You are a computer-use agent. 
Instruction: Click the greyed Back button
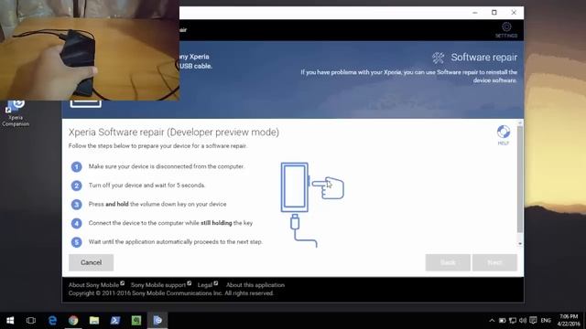448,262
